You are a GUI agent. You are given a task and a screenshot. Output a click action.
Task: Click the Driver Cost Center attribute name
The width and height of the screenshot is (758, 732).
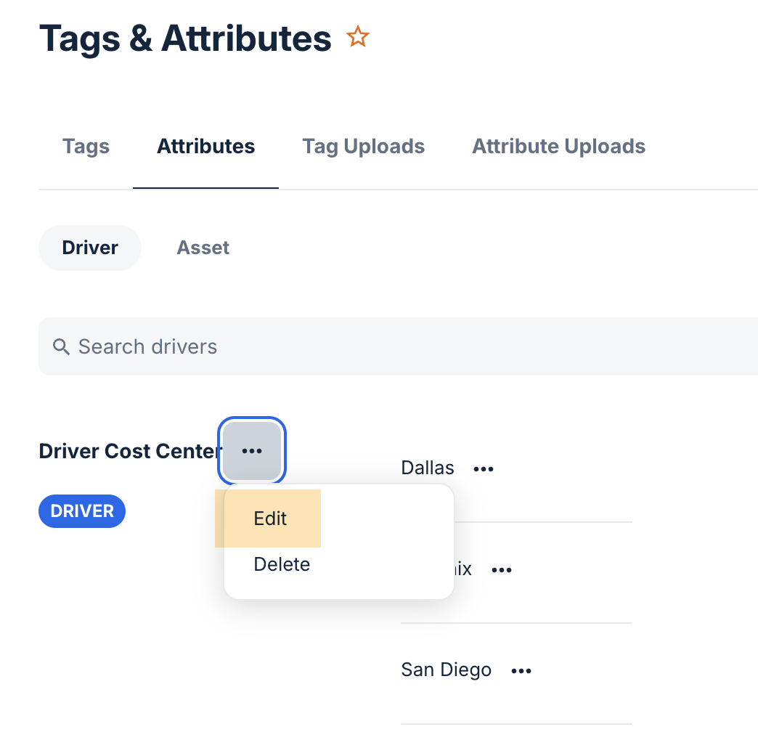(x=129, y=451)
